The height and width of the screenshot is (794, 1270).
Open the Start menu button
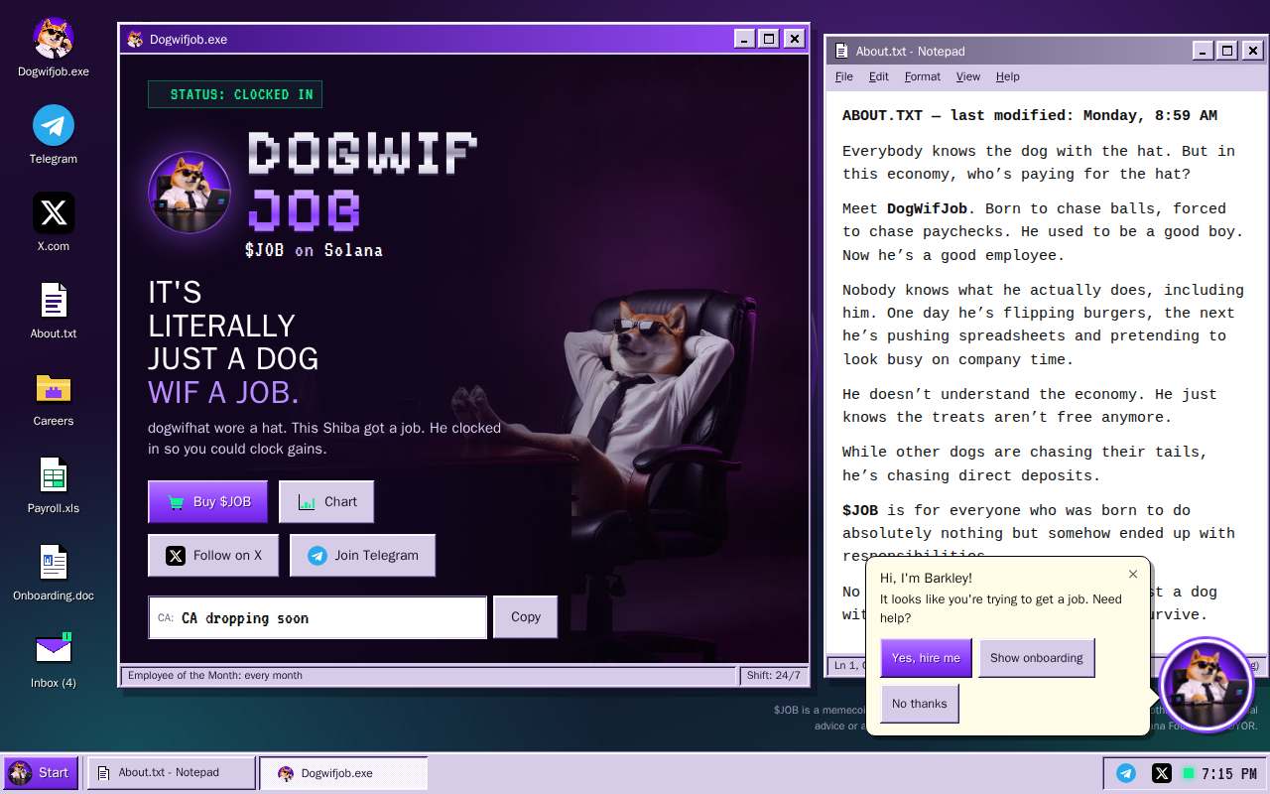coord(41,773)
